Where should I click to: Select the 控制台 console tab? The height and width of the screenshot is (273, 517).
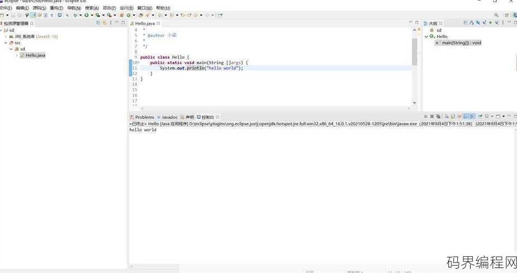tap(207, 117)
